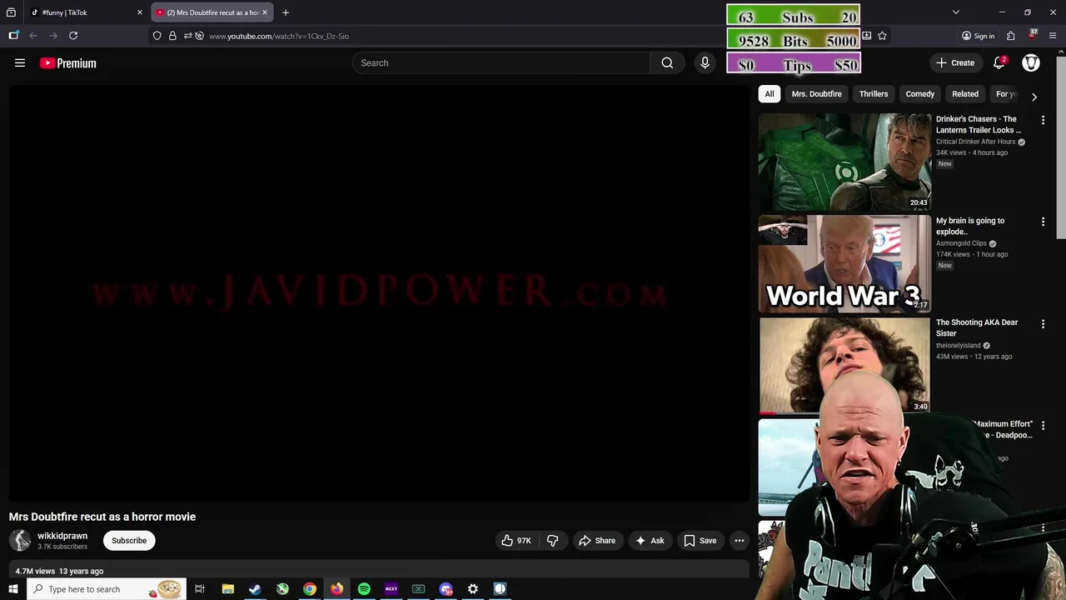Open Steam from the taskbar
This screenshot has width=1066, height=600.
click(255, 589)
